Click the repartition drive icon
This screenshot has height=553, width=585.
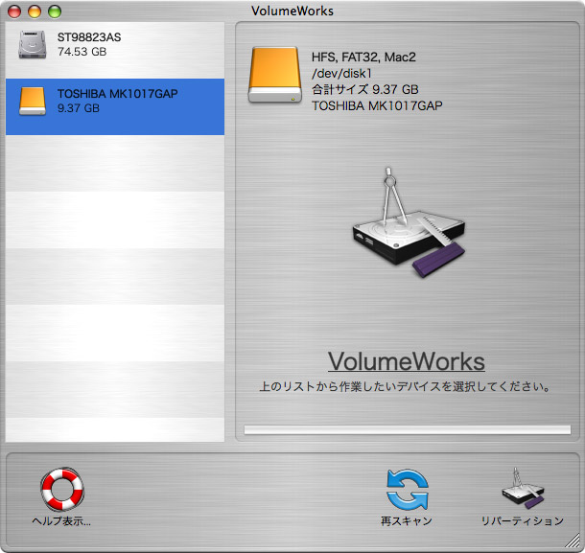(523, 488)
